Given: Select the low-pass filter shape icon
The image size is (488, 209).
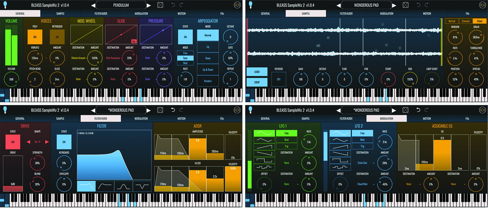Looking at the screenshot, I should [86, 186].
